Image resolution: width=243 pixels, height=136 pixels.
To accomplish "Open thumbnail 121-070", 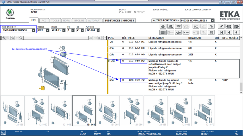I will [203, 111].
